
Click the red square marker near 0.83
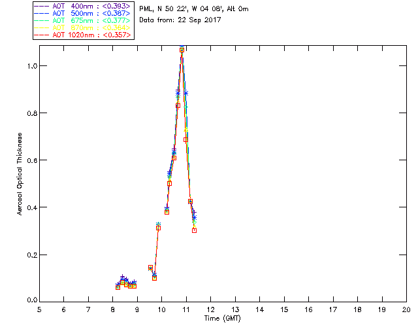pos(178,106)
